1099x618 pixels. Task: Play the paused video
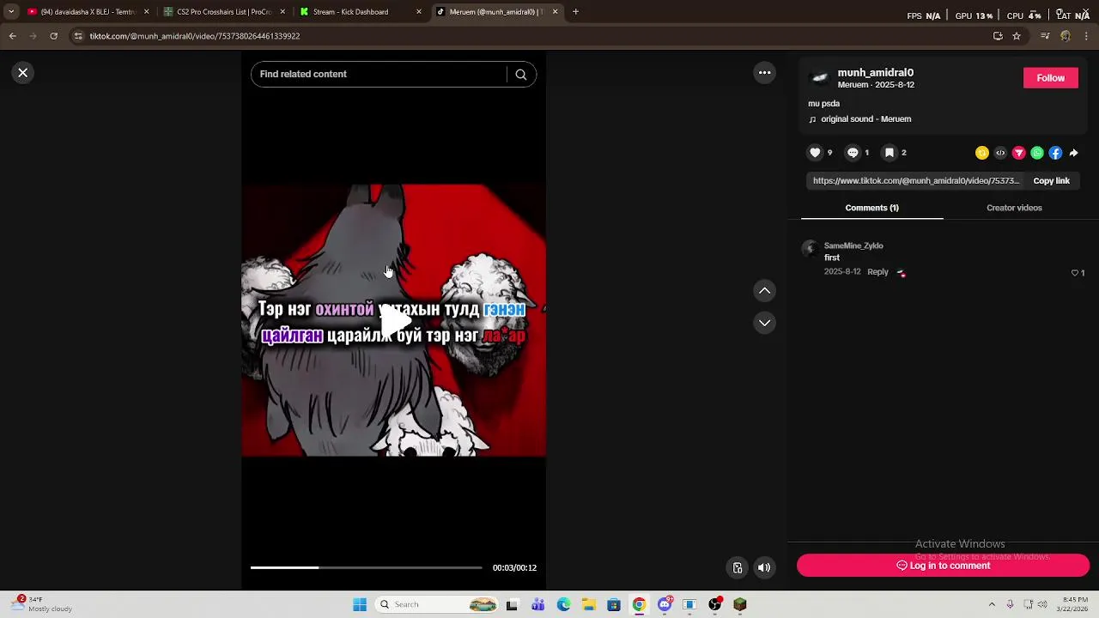pos(394,321)
